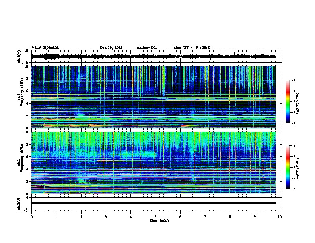The width and height of the screenshot is (315, 243).
Task: Click the ch.3(V) flat trace line
Action: [153, 203]
